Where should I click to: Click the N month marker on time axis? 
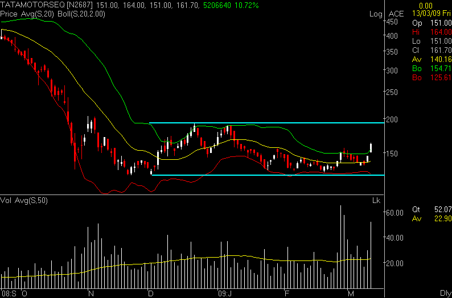[91, 293]
